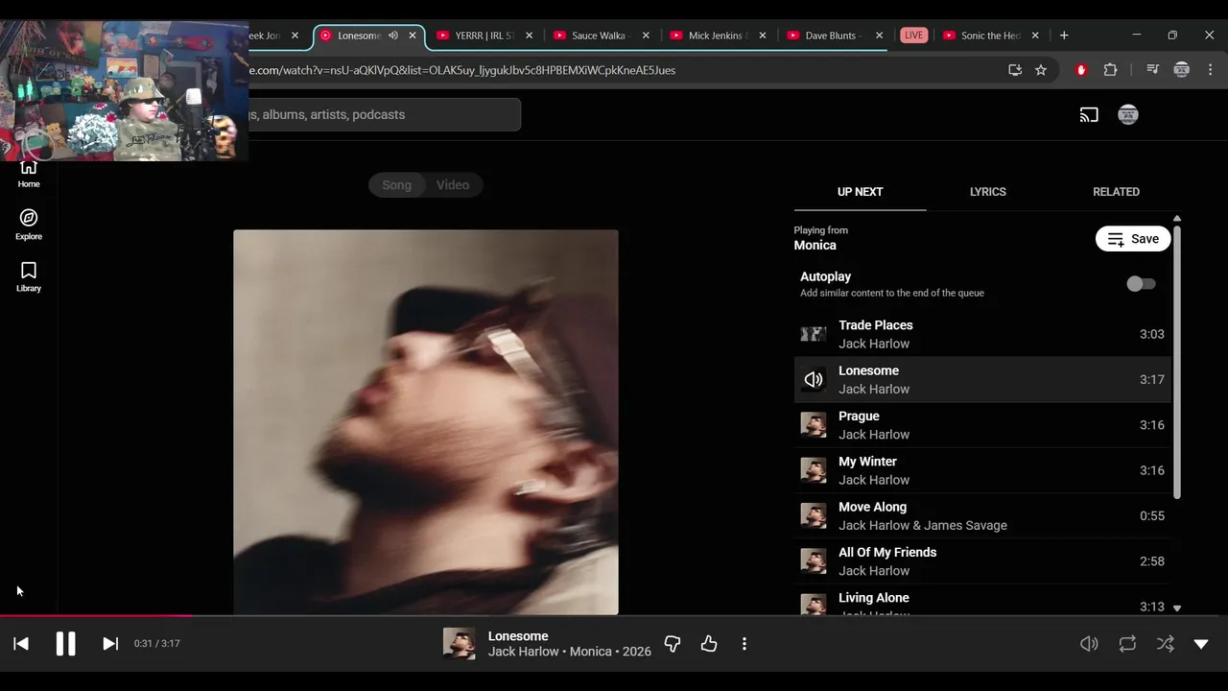Viewport: 1228px width, 691px height.
Task: Bookmark this page with the star icon
Action: [x=1041, y=70]
